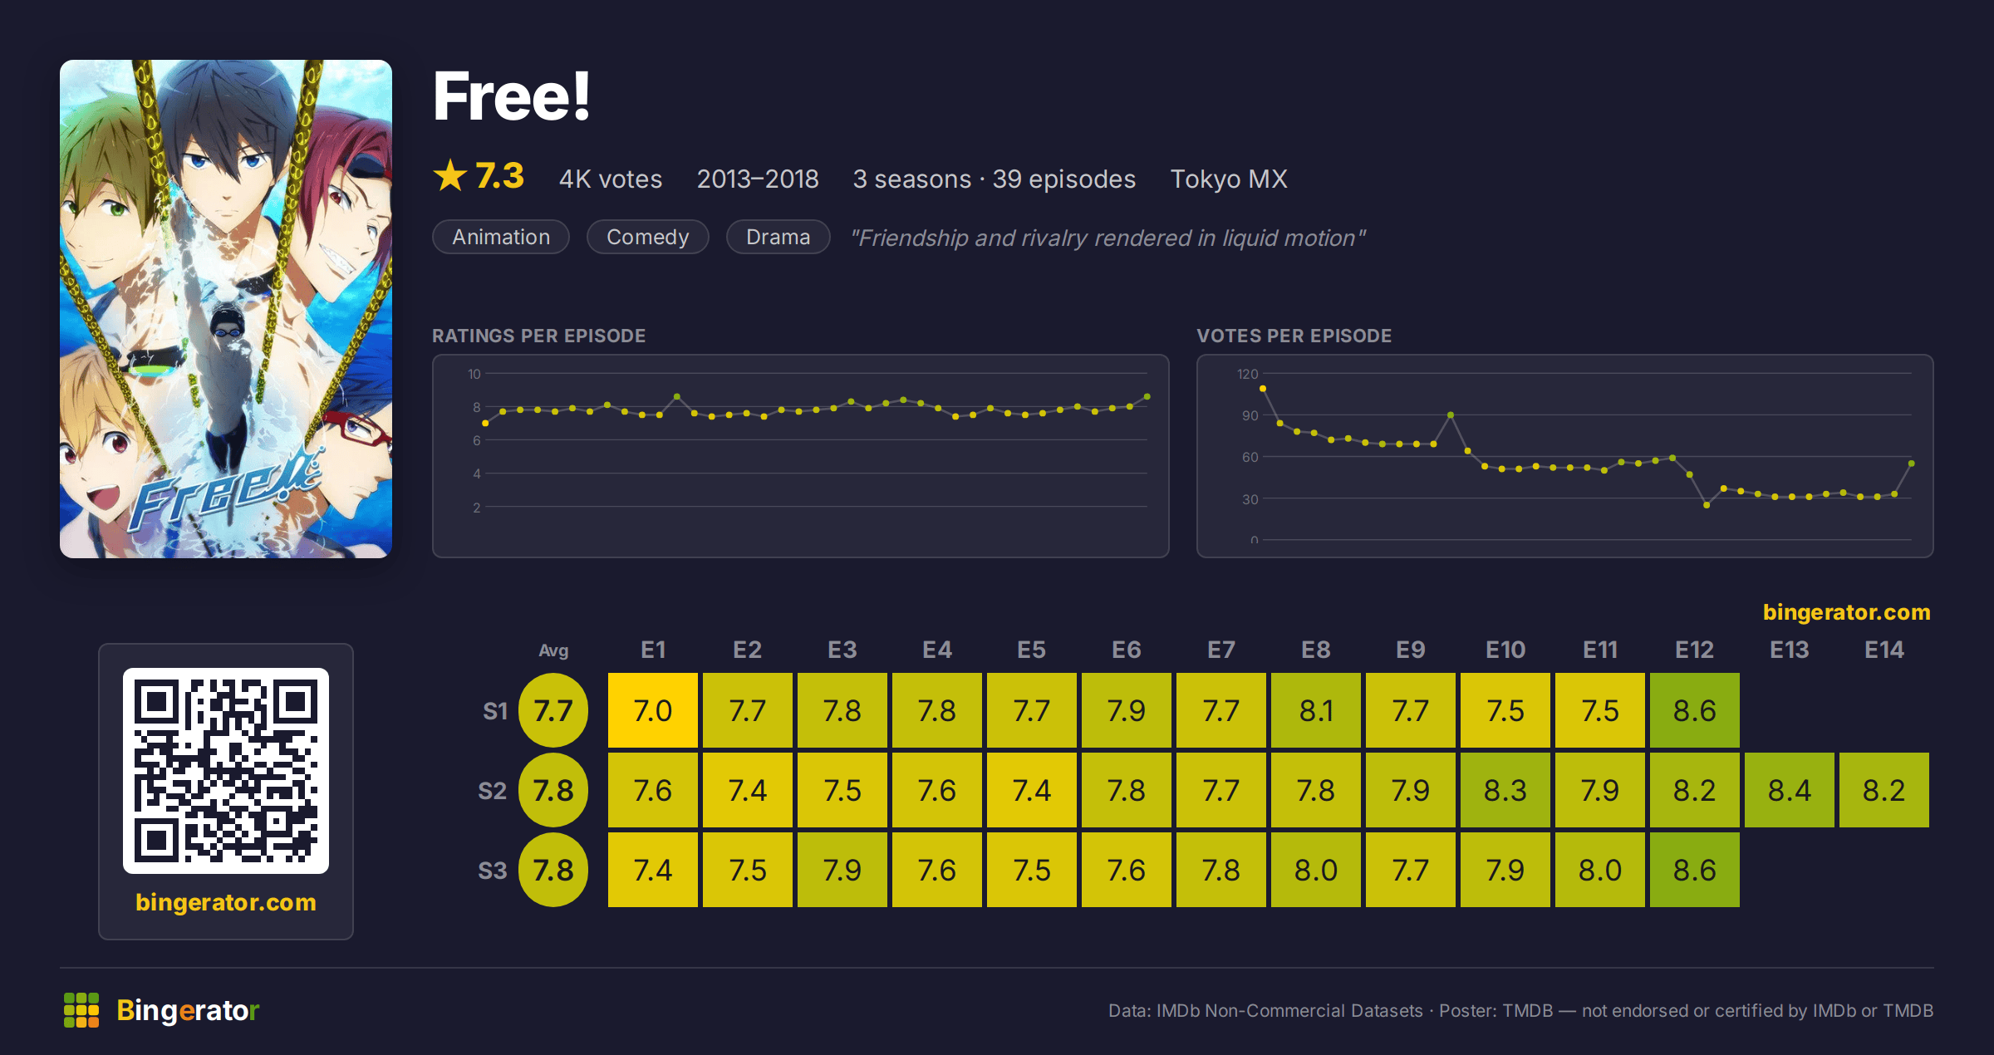Click the S3 average 7.8 circle

(553, 871)
